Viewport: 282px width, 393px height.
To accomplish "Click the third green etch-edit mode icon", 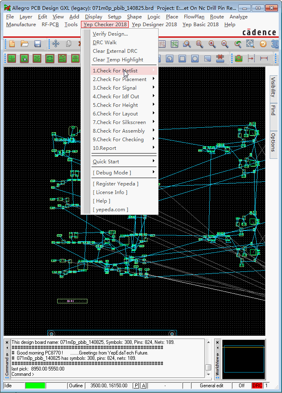I will [x=37, y=59].
